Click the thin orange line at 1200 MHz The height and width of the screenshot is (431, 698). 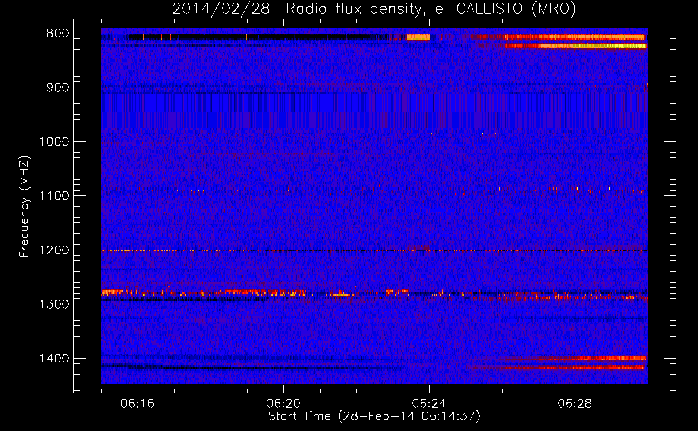(374, 250)
